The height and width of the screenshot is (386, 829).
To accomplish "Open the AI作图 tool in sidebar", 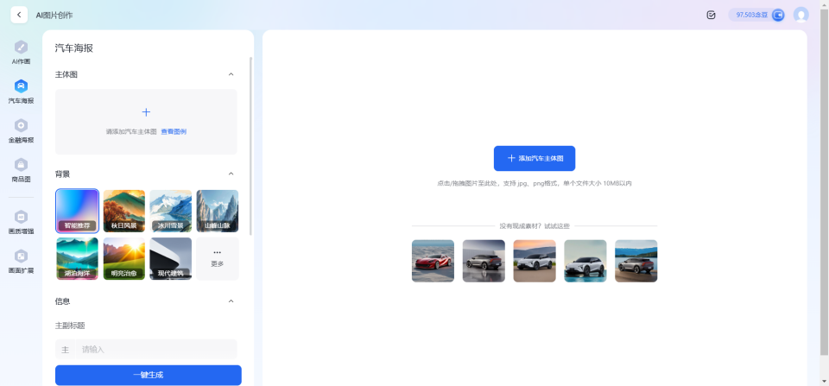I will [21, 47].
